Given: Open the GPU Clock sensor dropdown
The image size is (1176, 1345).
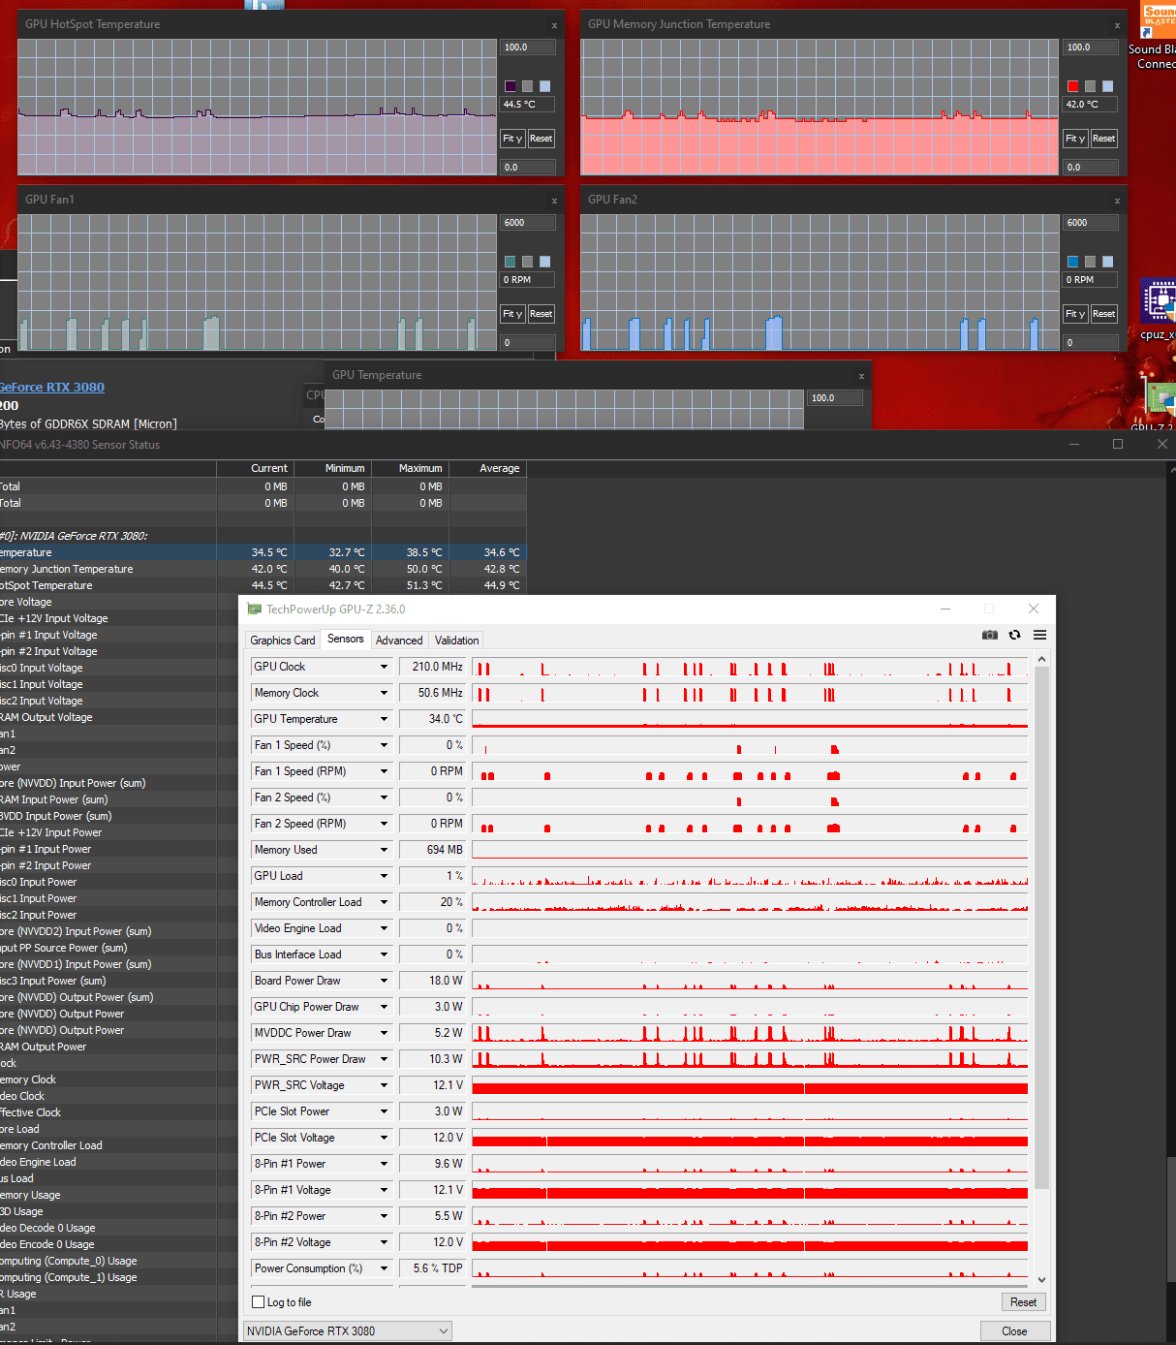Looking at the screenshot, I should coord(384,667).
